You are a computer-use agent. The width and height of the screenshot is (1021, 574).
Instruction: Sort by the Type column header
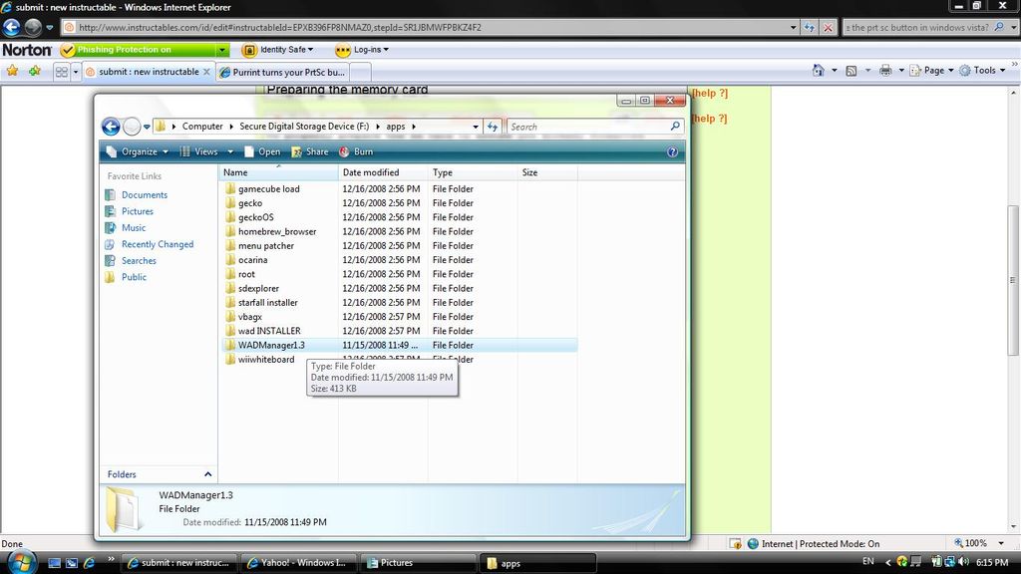point(473,172)
